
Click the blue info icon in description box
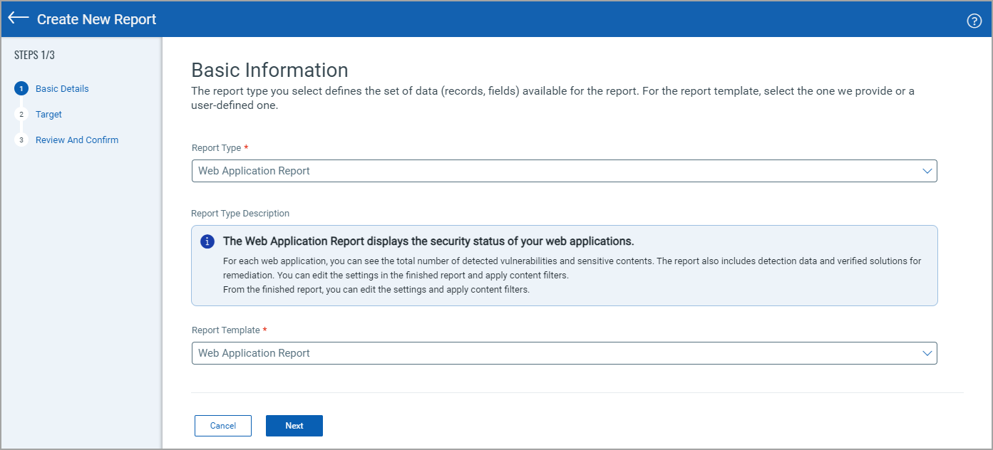click(x=207, y=241)
